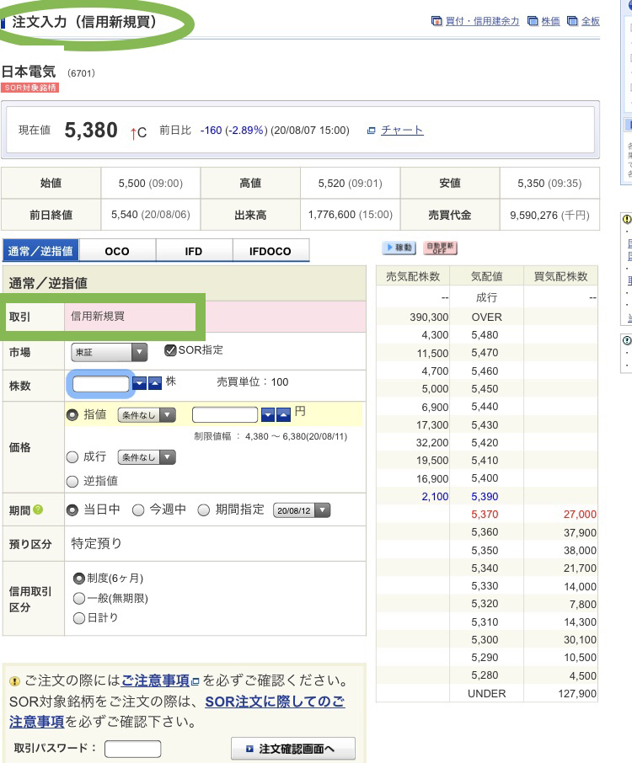Image resolution: width=632 pixels, height=763 pixels.
Task: Select the 当日中 radio button
Action: click(72, 510)
